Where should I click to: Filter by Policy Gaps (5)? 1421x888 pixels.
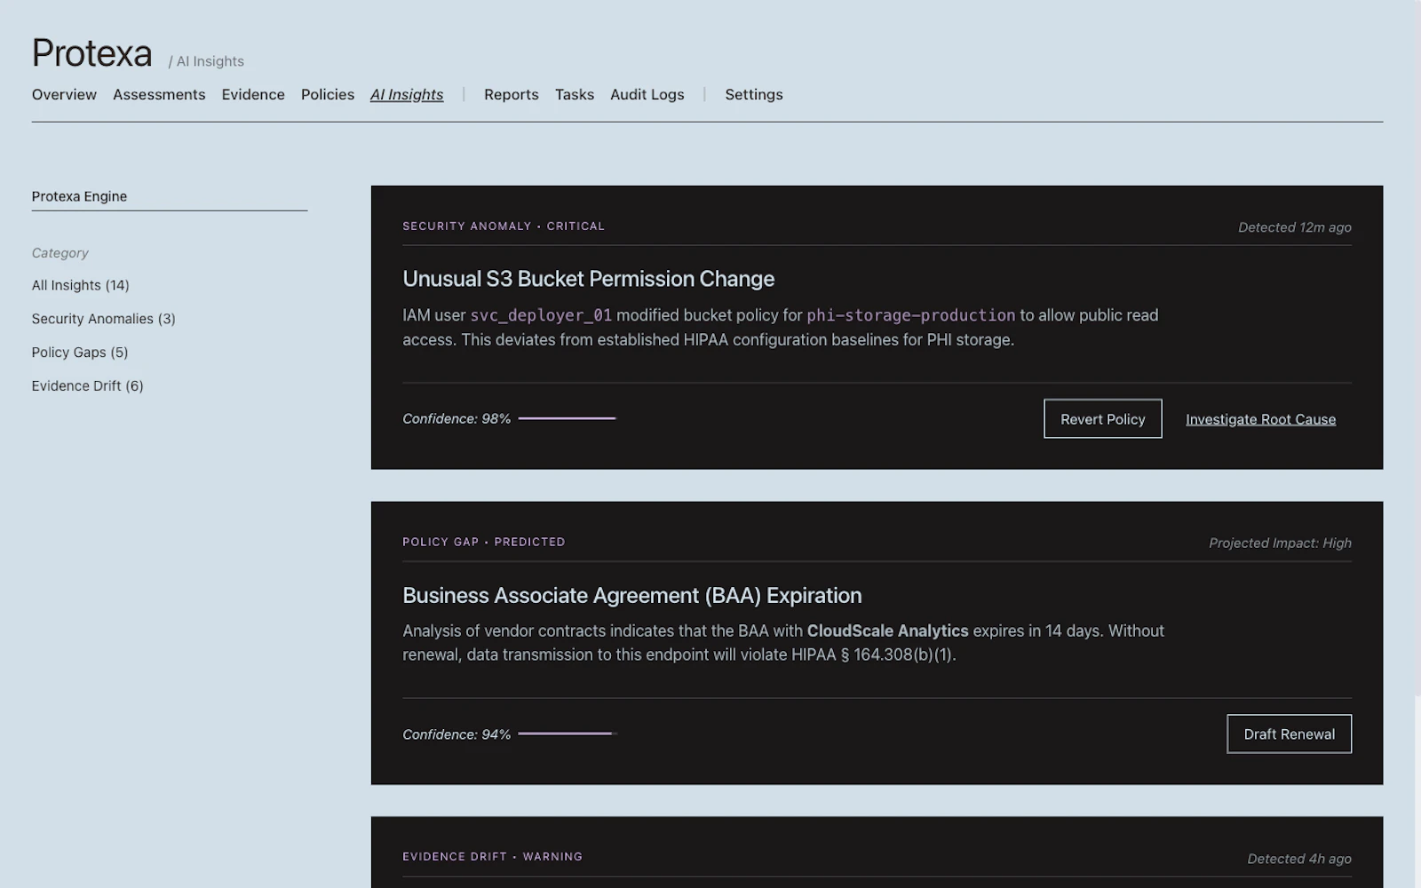[x=80, y=353]
